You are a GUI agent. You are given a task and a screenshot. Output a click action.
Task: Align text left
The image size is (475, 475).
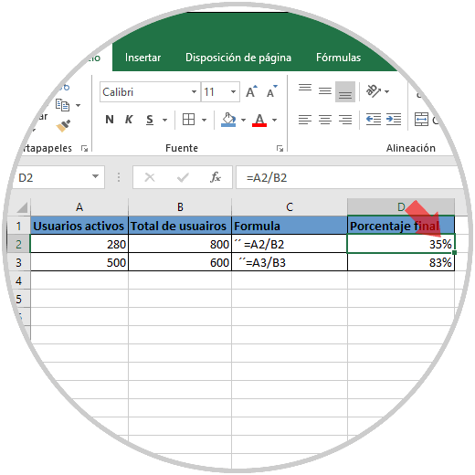(305, 120)
